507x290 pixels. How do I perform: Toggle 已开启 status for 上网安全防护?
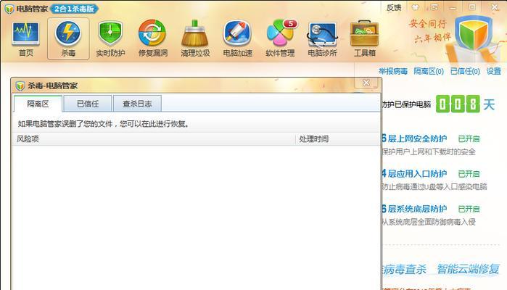click(469, 139)
